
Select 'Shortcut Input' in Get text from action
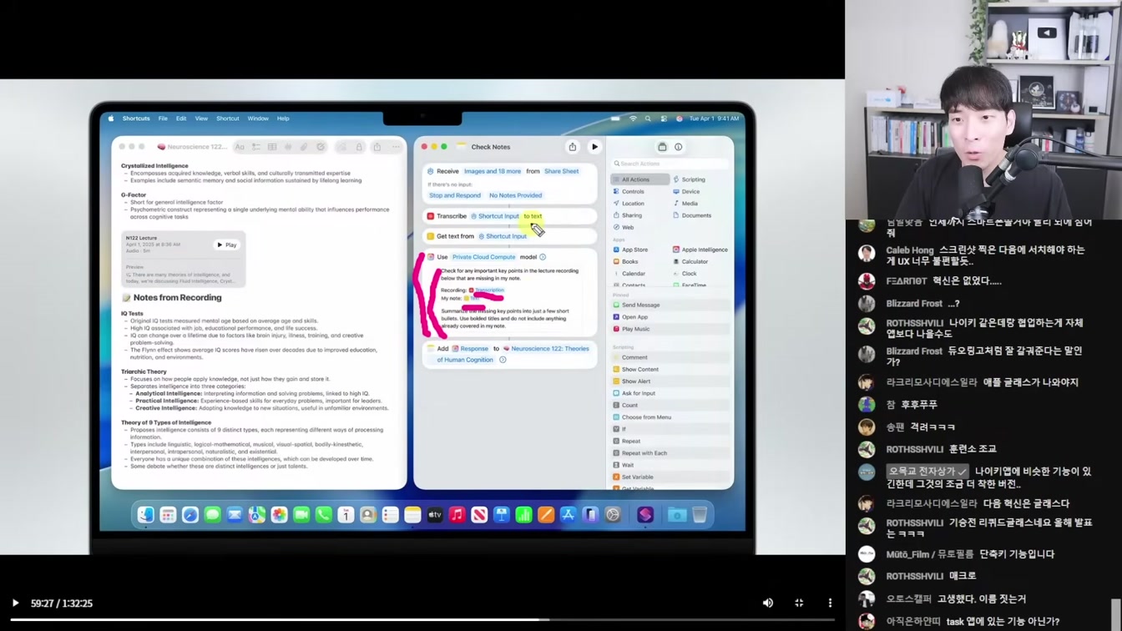[x=503, y=236]
